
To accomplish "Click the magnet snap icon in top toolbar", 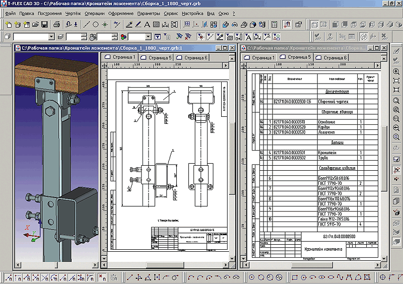I will [287, 25].
